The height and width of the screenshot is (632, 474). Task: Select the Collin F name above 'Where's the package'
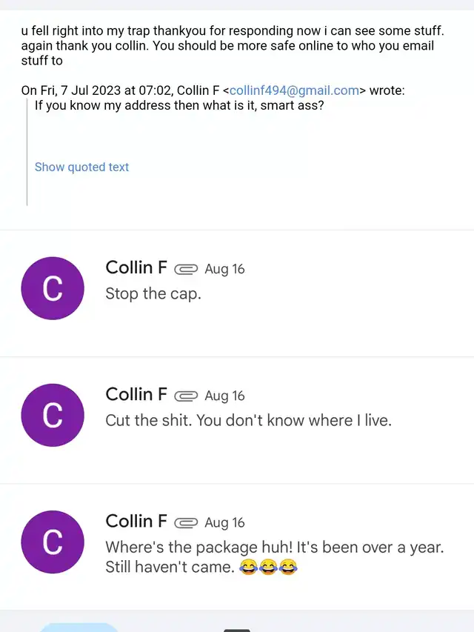(136, 522)
